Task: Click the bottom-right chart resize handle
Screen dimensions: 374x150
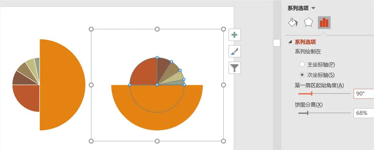Action: pos(223,141)
